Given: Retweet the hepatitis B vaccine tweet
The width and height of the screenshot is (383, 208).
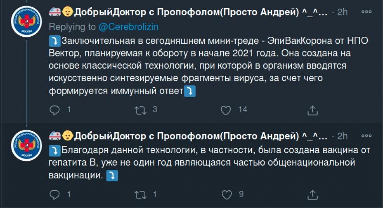Looking at the screenshot, I should (x=141, y=195).
